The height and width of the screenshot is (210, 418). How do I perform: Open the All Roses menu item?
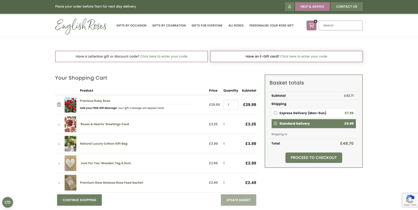point(236,26)
